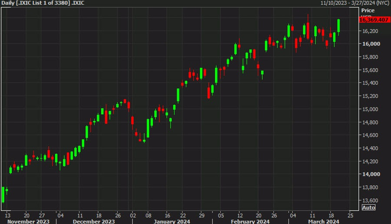Click the 16,000 price axis label
The width and height of the screenshot is (391, 224).
371,43
